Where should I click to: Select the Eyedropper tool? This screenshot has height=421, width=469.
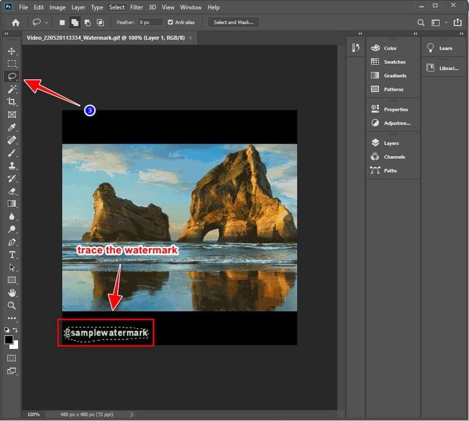coord(12,127)
